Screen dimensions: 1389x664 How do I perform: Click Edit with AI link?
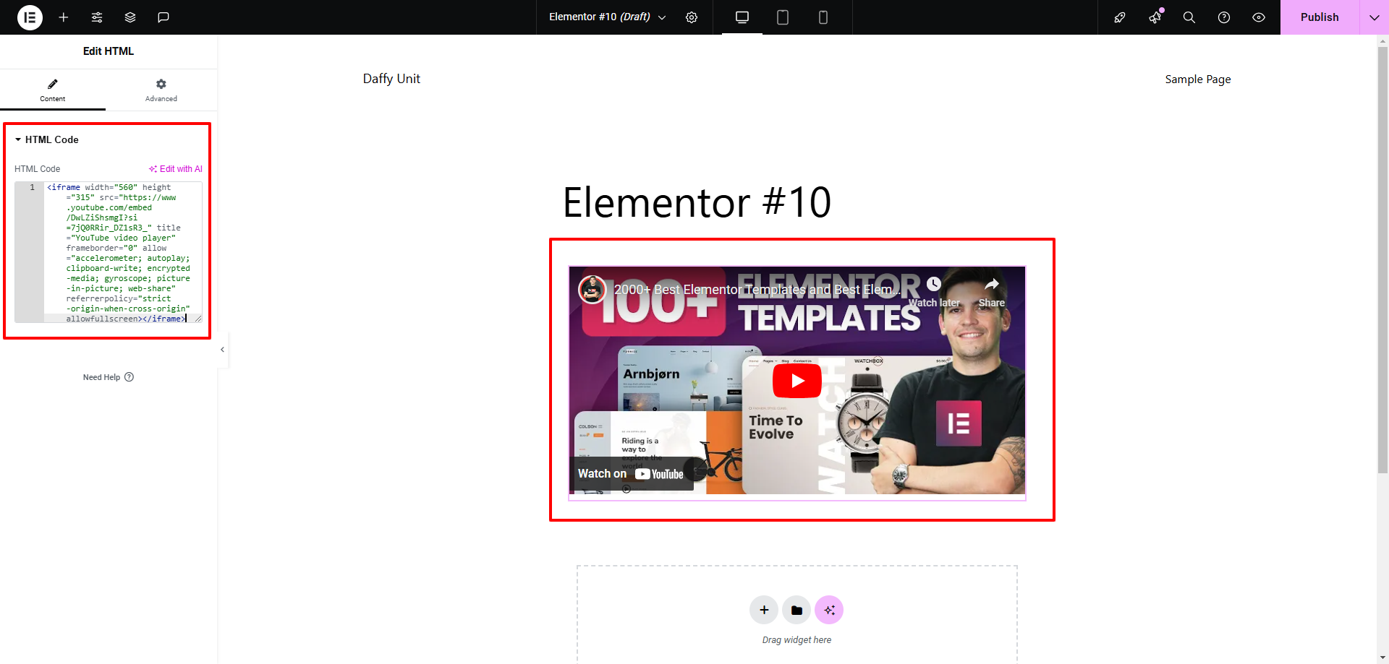[x=176, y=169]
